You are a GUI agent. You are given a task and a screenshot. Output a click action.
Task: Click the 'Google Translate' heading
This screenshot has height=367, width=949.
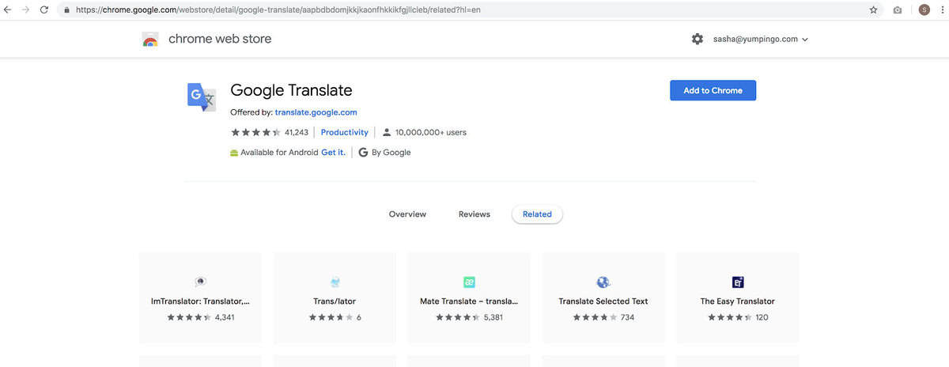pos(291,89)
